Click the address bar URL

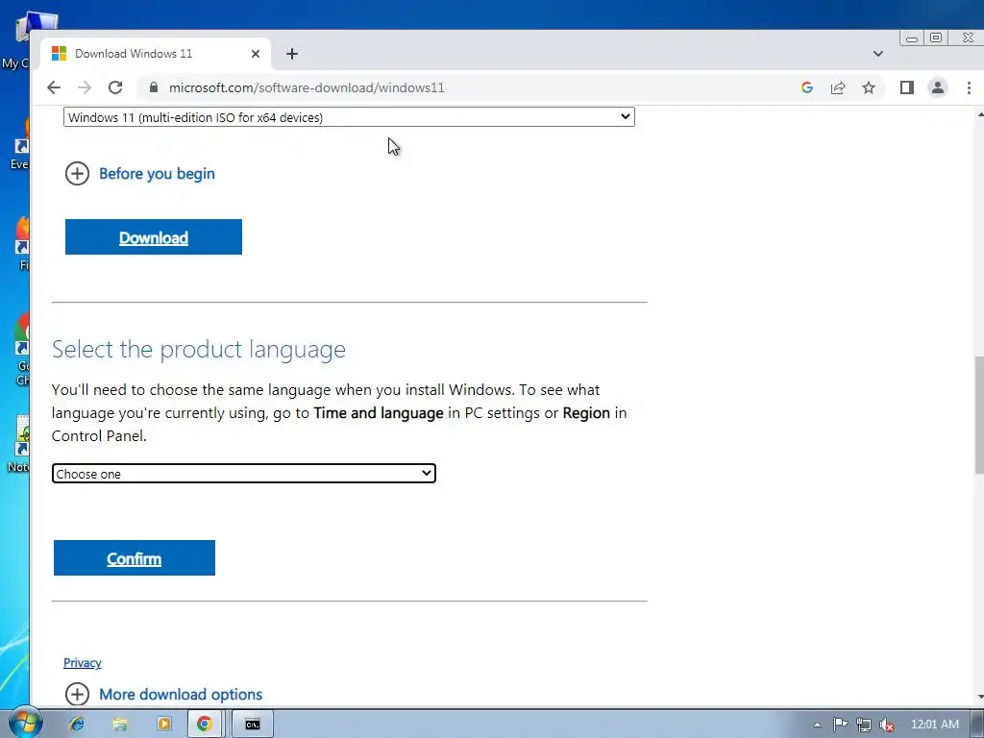[x=307, y=87]
